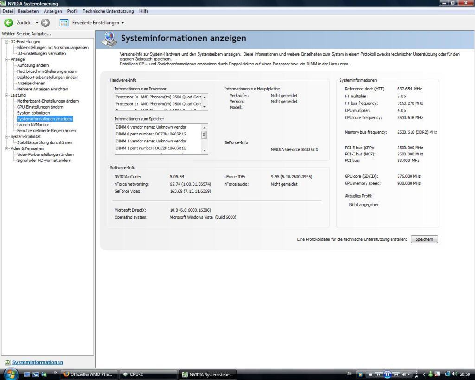Select Anzeige drehen
Screen dimensions: 475x380
click(31, 84)
